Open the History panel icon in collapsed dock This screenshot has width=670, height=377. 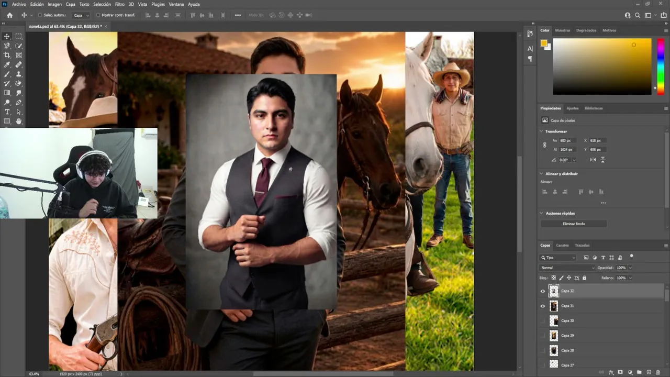(530, 34)
